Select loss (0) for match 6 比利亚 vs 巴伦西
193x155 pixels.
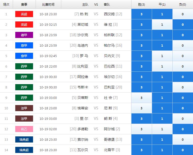pyautogui.click(x=183, y=66)
